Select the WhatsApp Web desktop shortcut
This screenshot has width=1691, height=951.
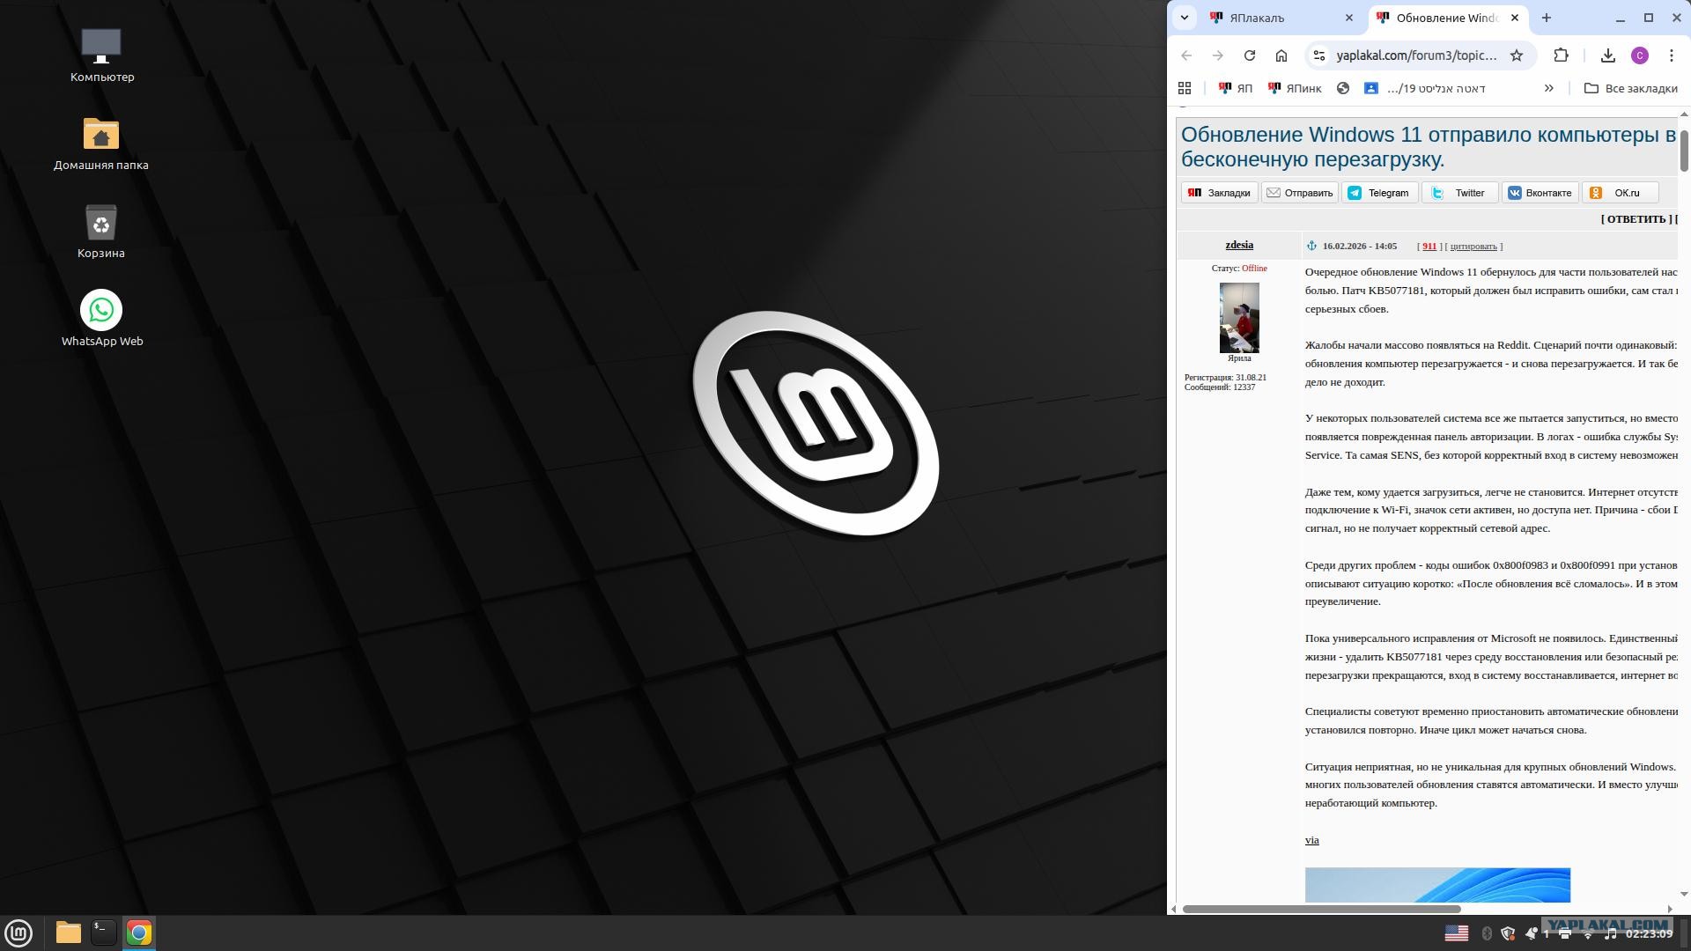[x=101, y=319]
